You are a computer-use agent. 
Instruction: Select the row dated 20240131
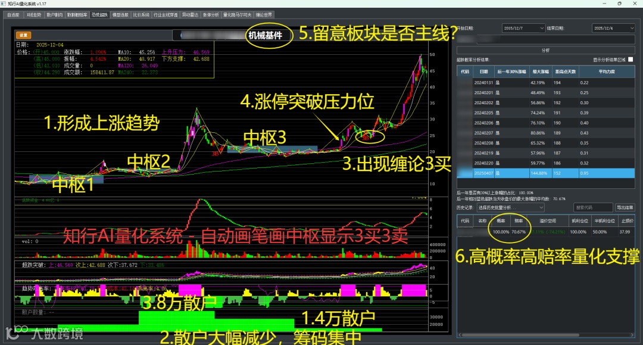pos(545,82)
